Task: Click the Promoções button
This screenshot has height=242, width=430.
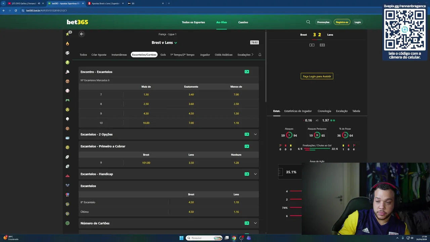Action: click(323, 22)
